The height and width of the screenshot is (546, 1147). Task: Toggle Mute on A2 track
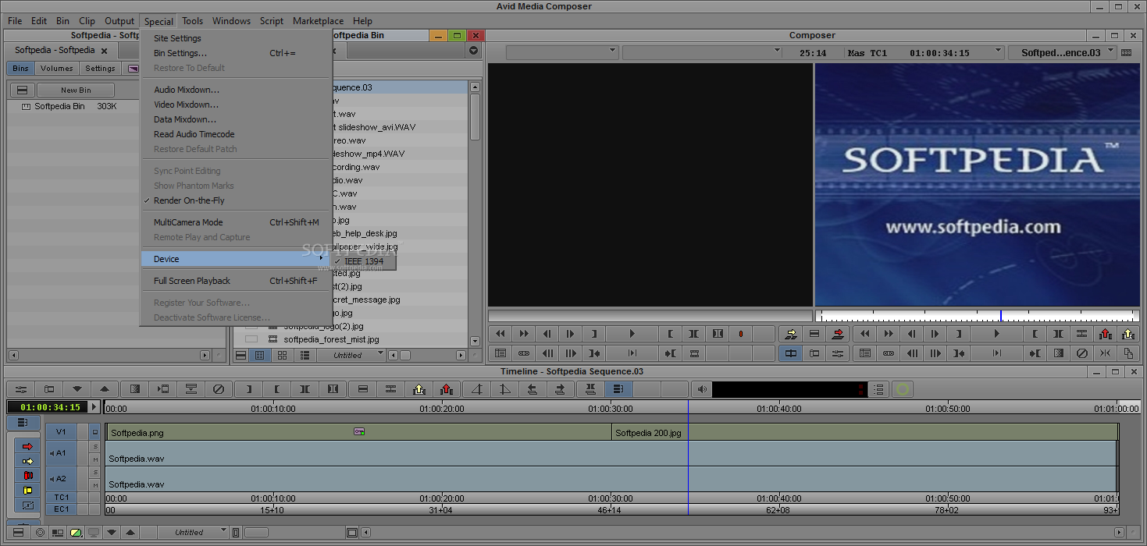95,485
